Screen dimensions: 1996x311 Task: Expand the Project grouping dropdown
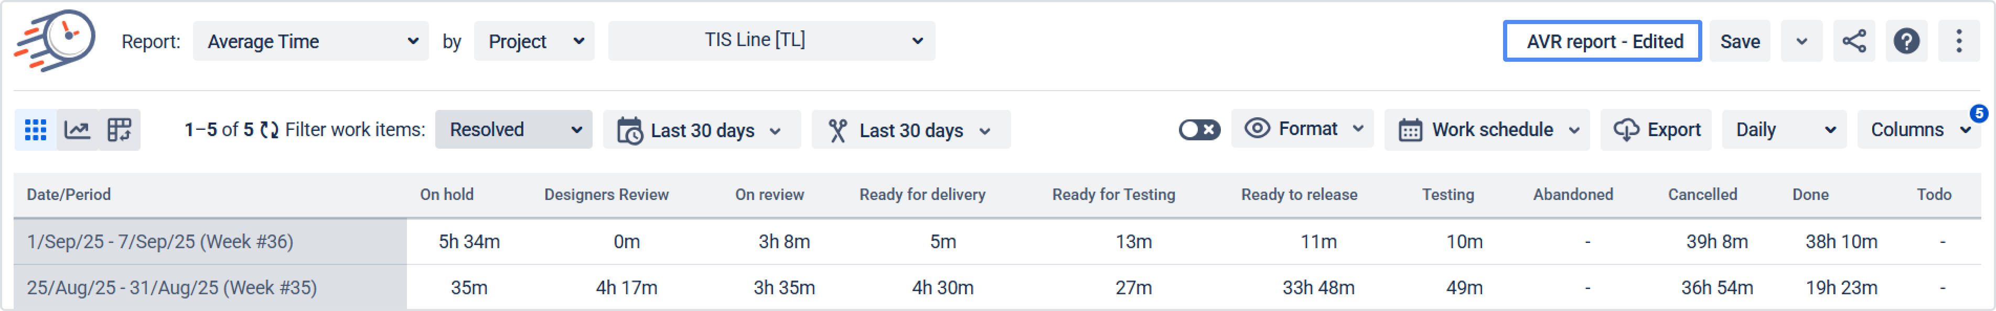534,41
